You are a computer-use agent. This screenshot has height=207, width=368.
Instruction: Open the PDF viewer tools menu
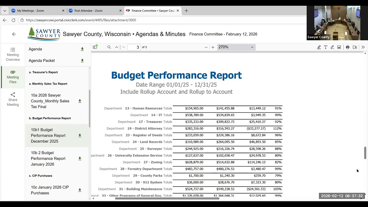[363, 47]
